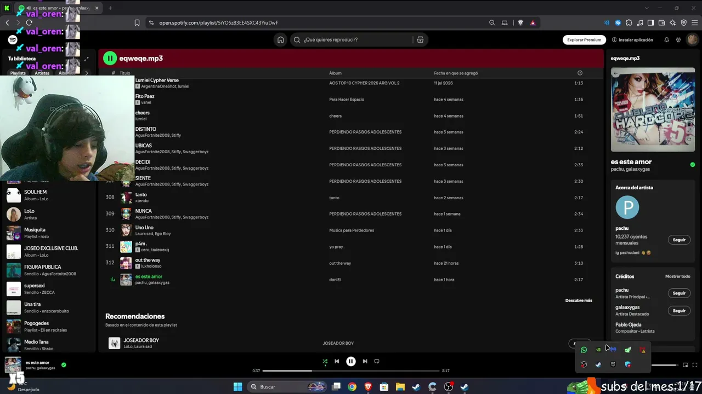Open the browser extensions puzzle icon
The height and width of the screenshot is (394, 702).
[629, 22]
